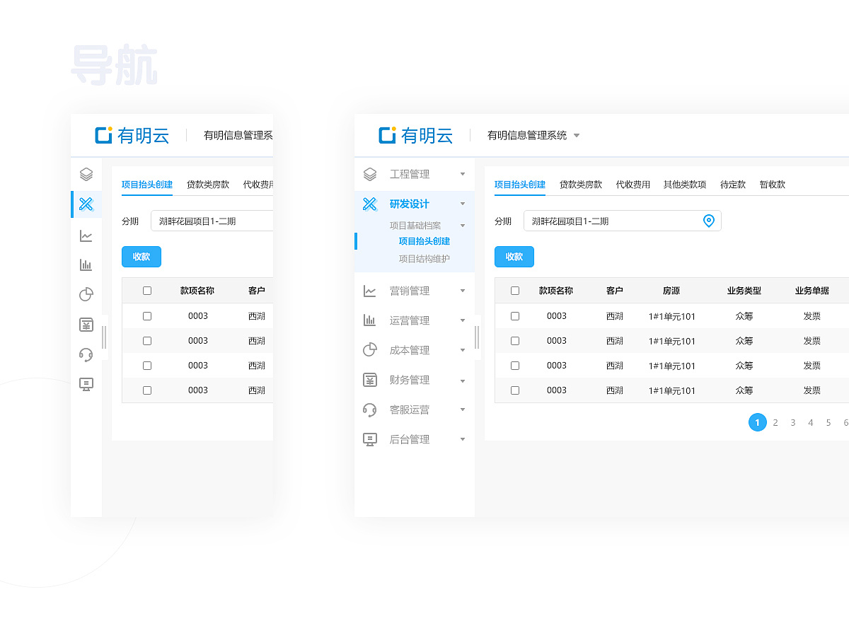
Task: Click the 财务管理 money icon
Action: pos(369,379)
